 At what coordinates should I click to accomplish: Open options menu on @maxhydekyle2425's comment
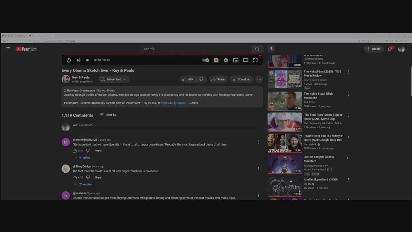(258, 142)
